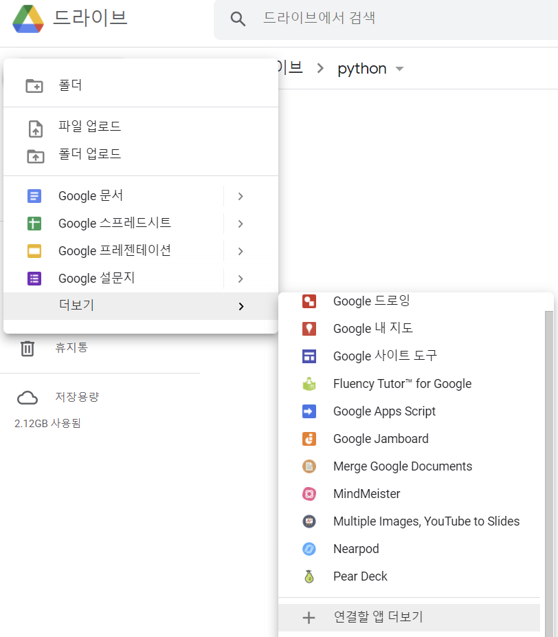Click the python breadcrumb label
Image resolution: width=558 pixels, height=637 pixels.
tap(362, 69)
